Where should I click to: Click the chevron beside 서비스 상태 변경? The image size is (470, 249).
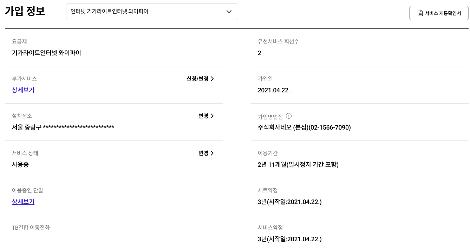pos(212,153)
